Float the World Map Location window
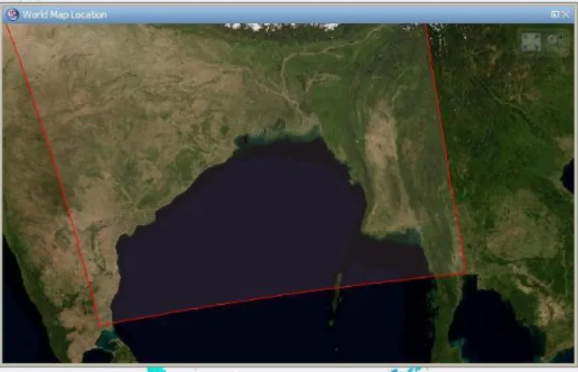This screenshot has height=372, width=578. (555, 14)
